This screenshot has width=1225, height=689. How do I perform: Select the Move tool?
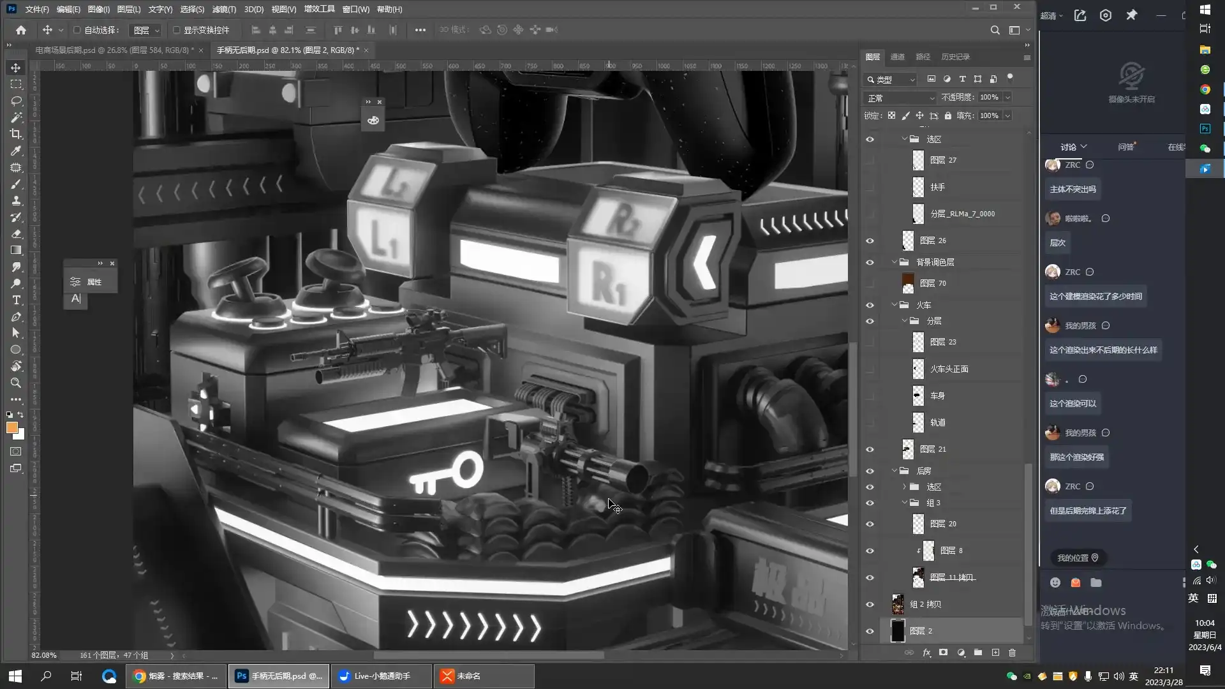(x=16, y=68)
